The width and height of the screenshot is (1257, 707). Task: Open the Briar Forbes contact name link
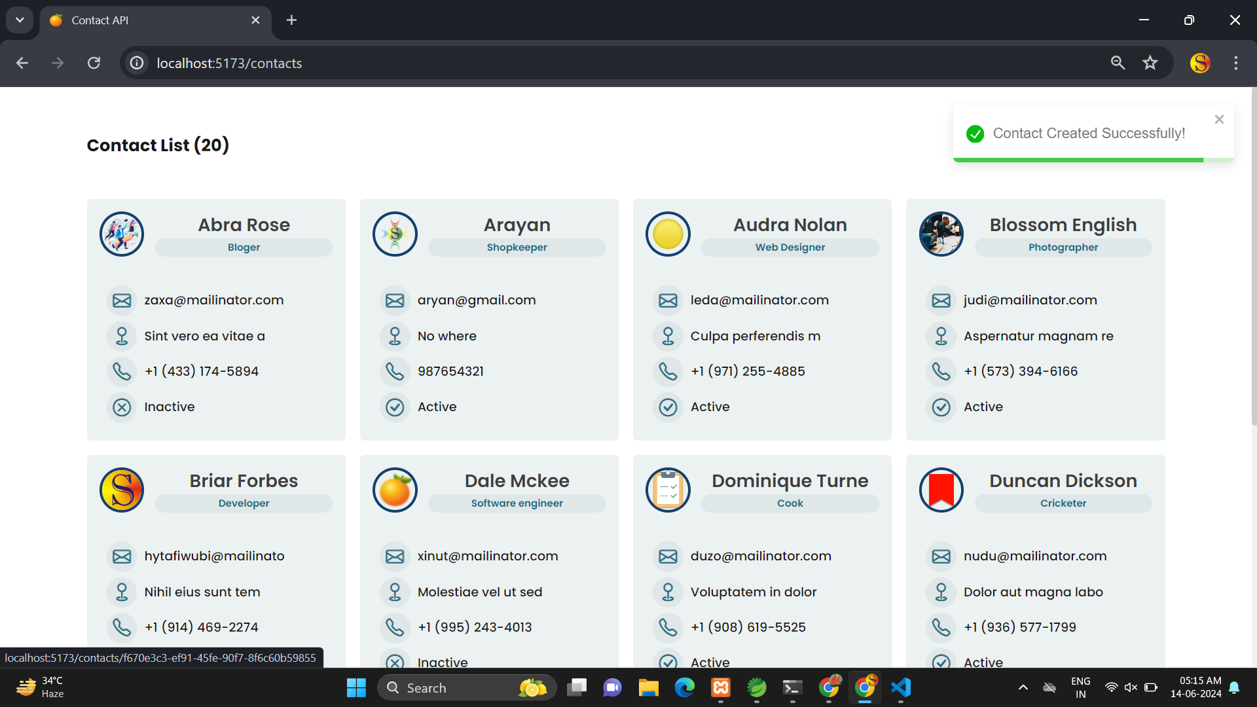(244, 480)
